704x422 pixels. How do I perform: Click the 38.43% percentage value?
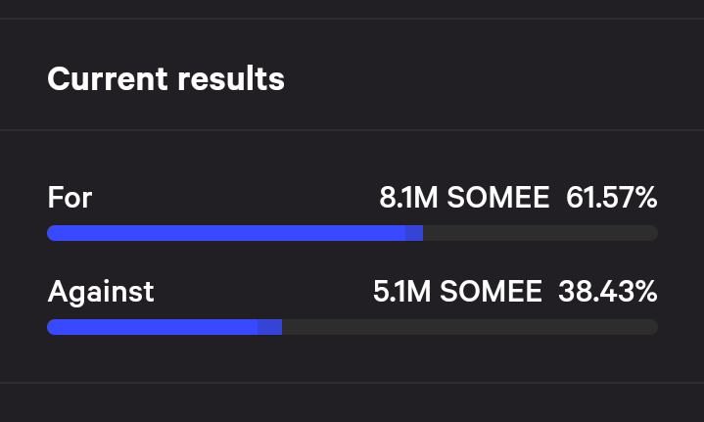click(608, 292)
